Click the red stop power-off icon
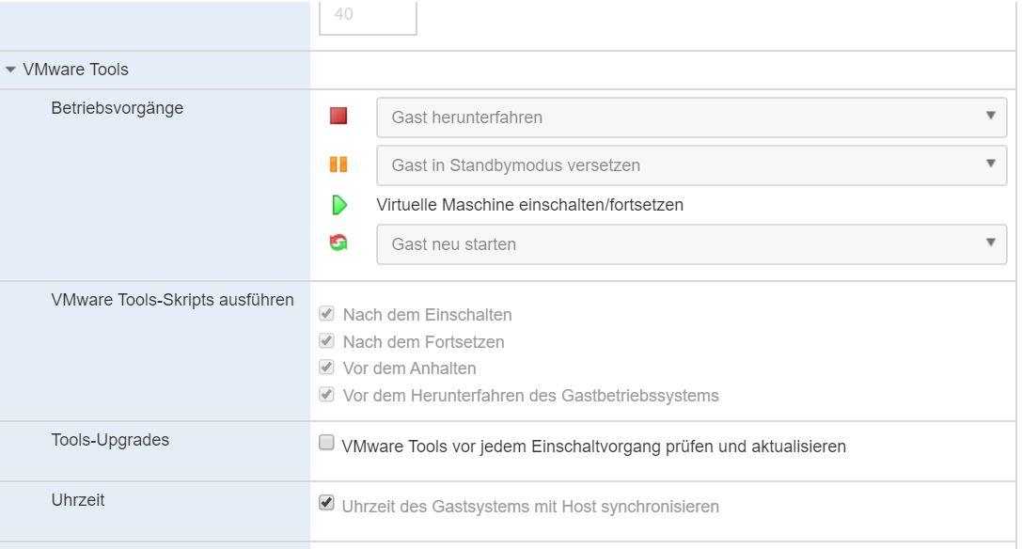Image resolution: width=1022 pixels, height=549 pixels. (338, 117)
